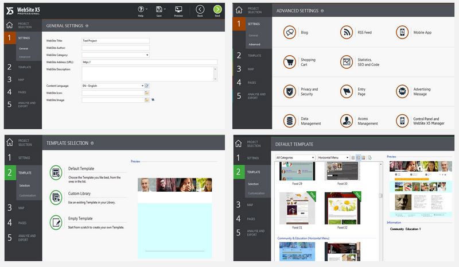The image size is (459, 267).
Task: Open the Access Management icon
Action: [x=347, y=121]
